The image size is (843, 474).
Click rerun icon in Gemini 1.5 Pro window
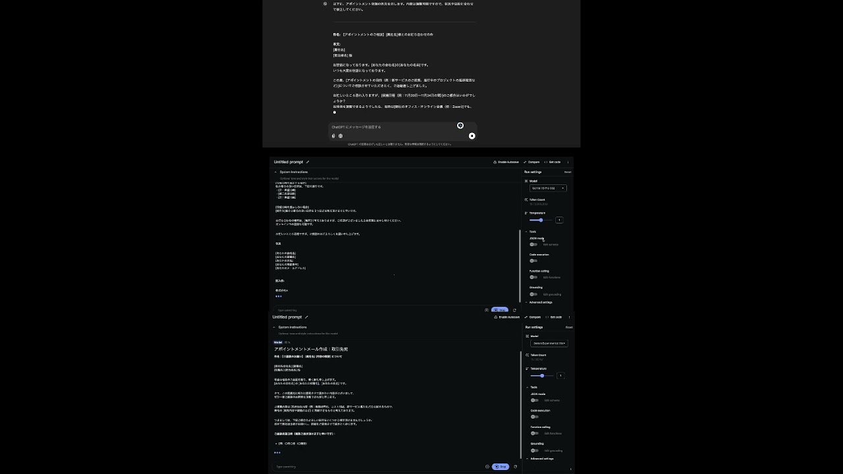click(x=515, y=310)
